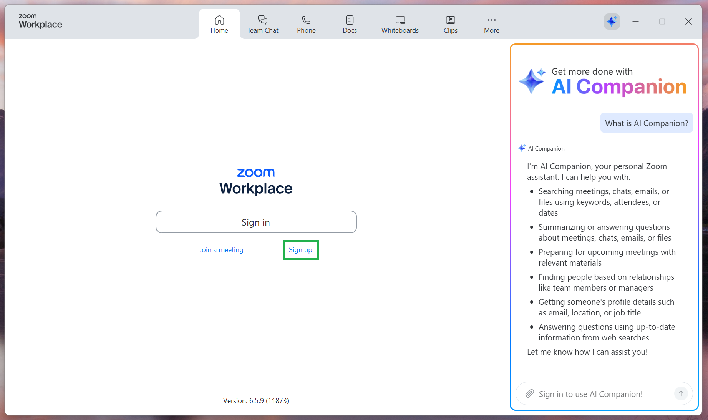Click the center Zoom Workplace logo
Screen dimensions: 708x420
[x=256, y=182]
